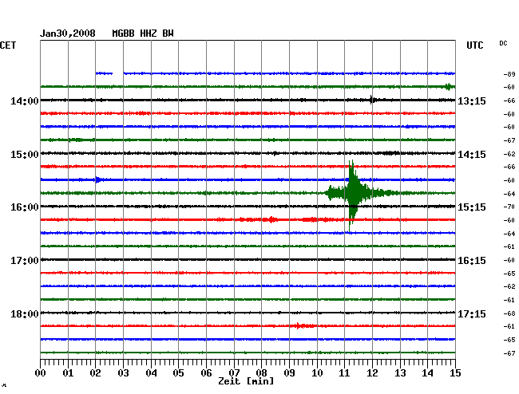This screenshot has width=519, height=394.
Task: Click the DC value -89
Action: tap(509, 74)
